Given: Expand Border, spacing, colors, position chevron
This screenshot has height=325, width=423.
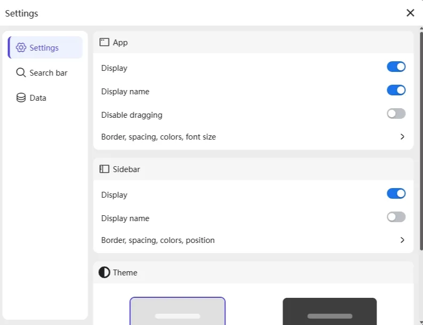Looking at the screenshot, I should coord(402,240).
